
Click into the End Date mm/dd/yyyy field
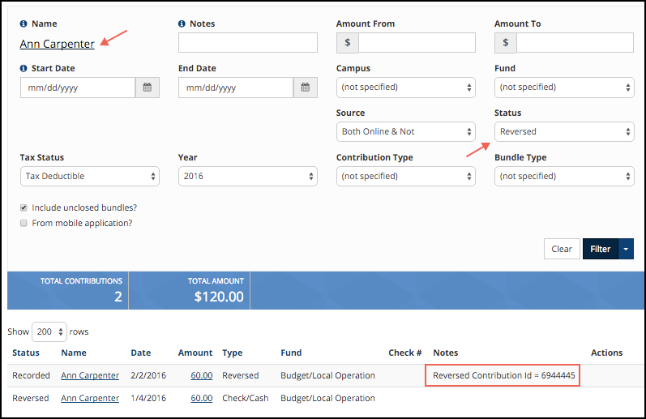pos(236,88)
